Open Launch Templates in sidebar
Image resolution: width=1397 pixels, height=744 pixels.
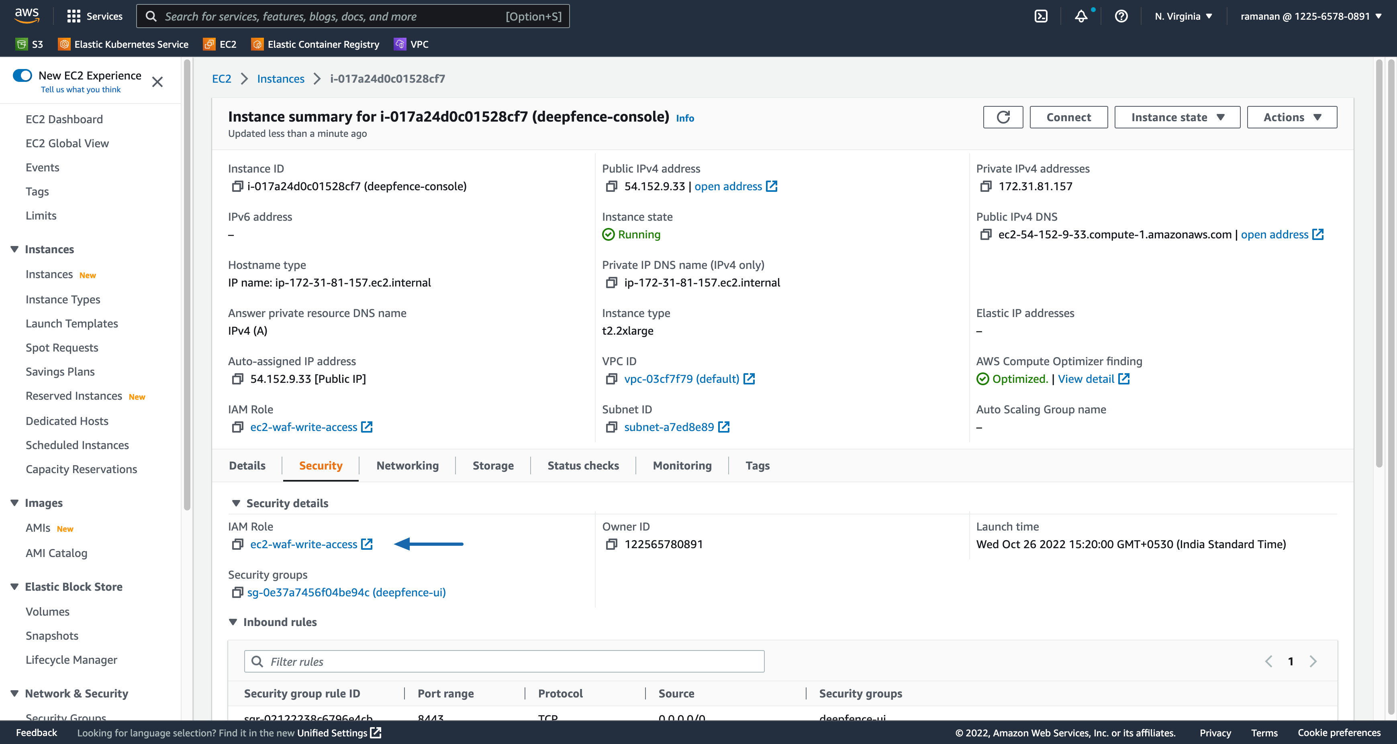[x=71, y=323]
